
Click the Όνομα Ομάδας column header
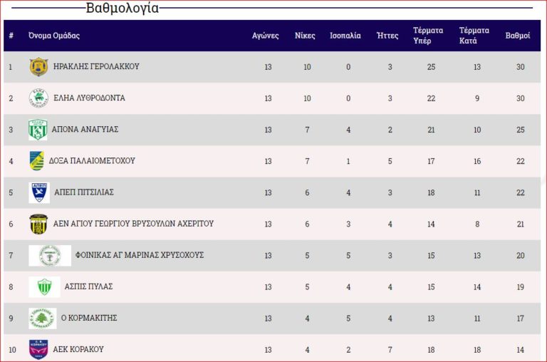coord(54,36)
